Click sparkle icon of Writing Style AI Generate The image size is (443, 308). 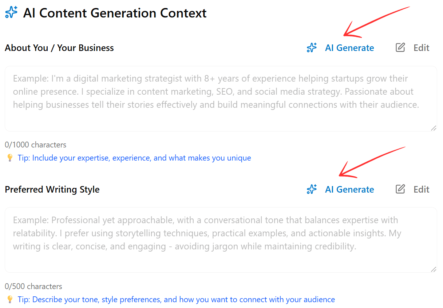tap(312, 189)
